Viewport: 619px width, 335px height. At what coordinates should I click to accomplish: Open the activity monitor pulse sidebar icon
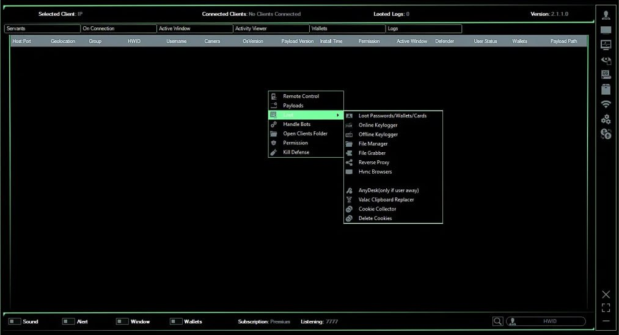tap(606, 45)
